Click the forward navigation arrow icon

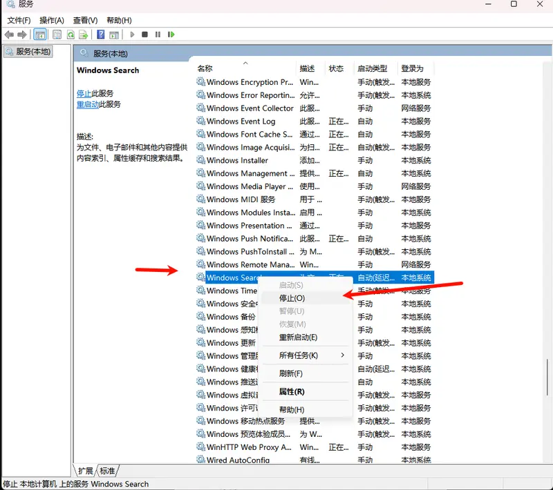21,35
